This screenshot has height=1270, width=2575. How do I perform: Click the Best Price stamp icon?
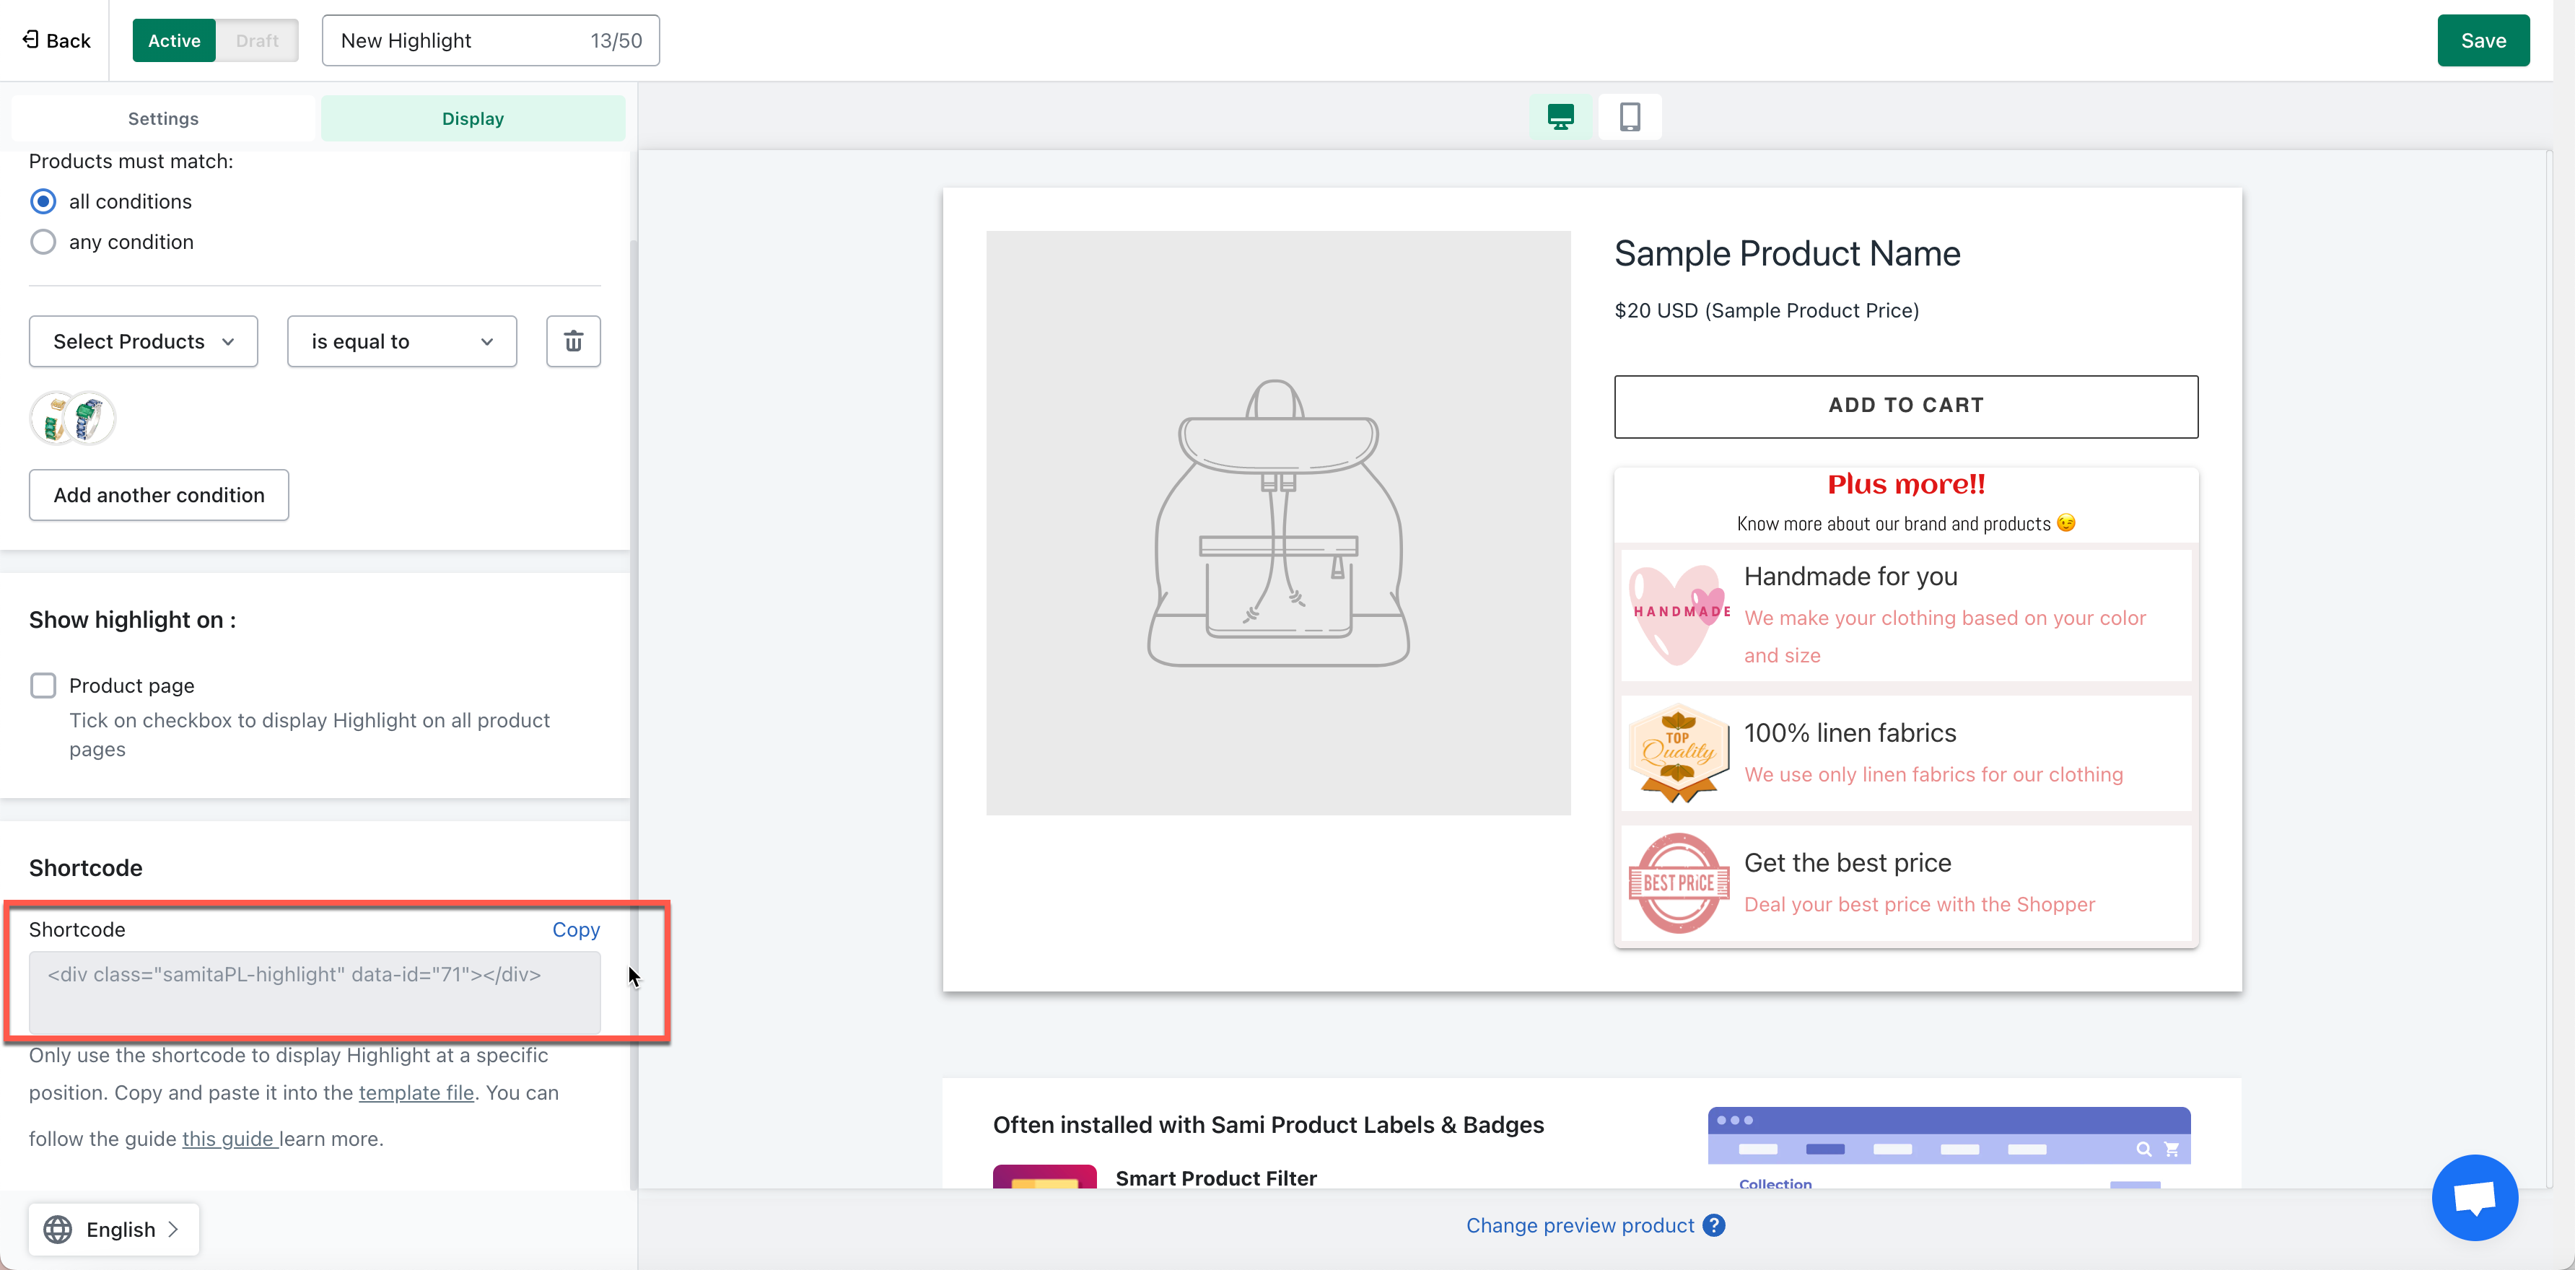[x=1679, y=883]
